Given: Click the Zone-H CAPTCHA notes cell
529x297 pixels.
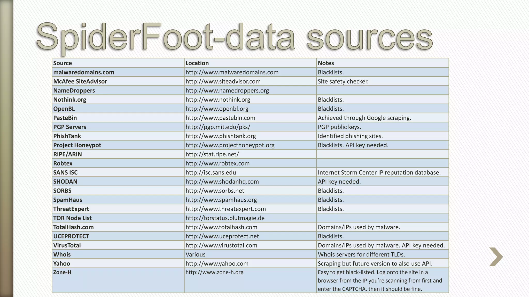Looking at the screenshot, I should coord(380,280).
